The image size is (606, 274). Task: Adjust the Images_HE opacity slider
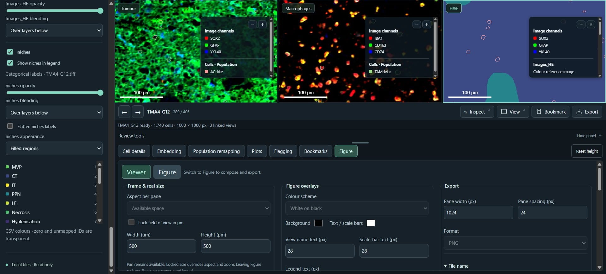click(55, 11)
